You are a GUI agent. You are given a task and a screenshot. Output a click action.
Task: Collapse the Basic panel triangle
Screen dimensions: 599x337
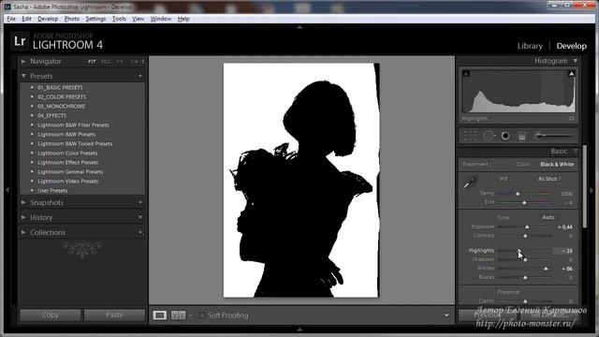click(576, 152)
